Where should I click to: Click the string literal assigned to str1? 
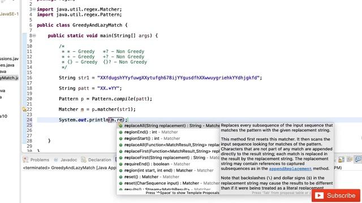click(x=178, y=78)
